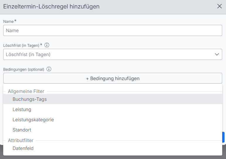
Task: Focus the Name text input field
Action: click(113, 30)
